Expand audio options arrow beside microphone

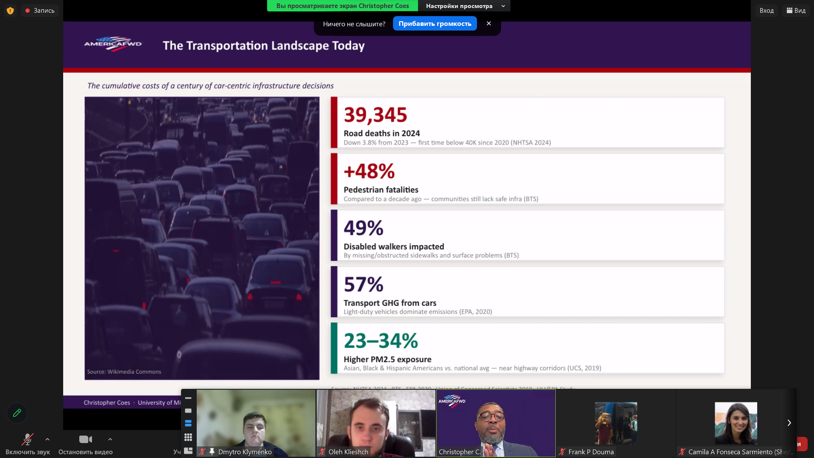click(47, 439)
